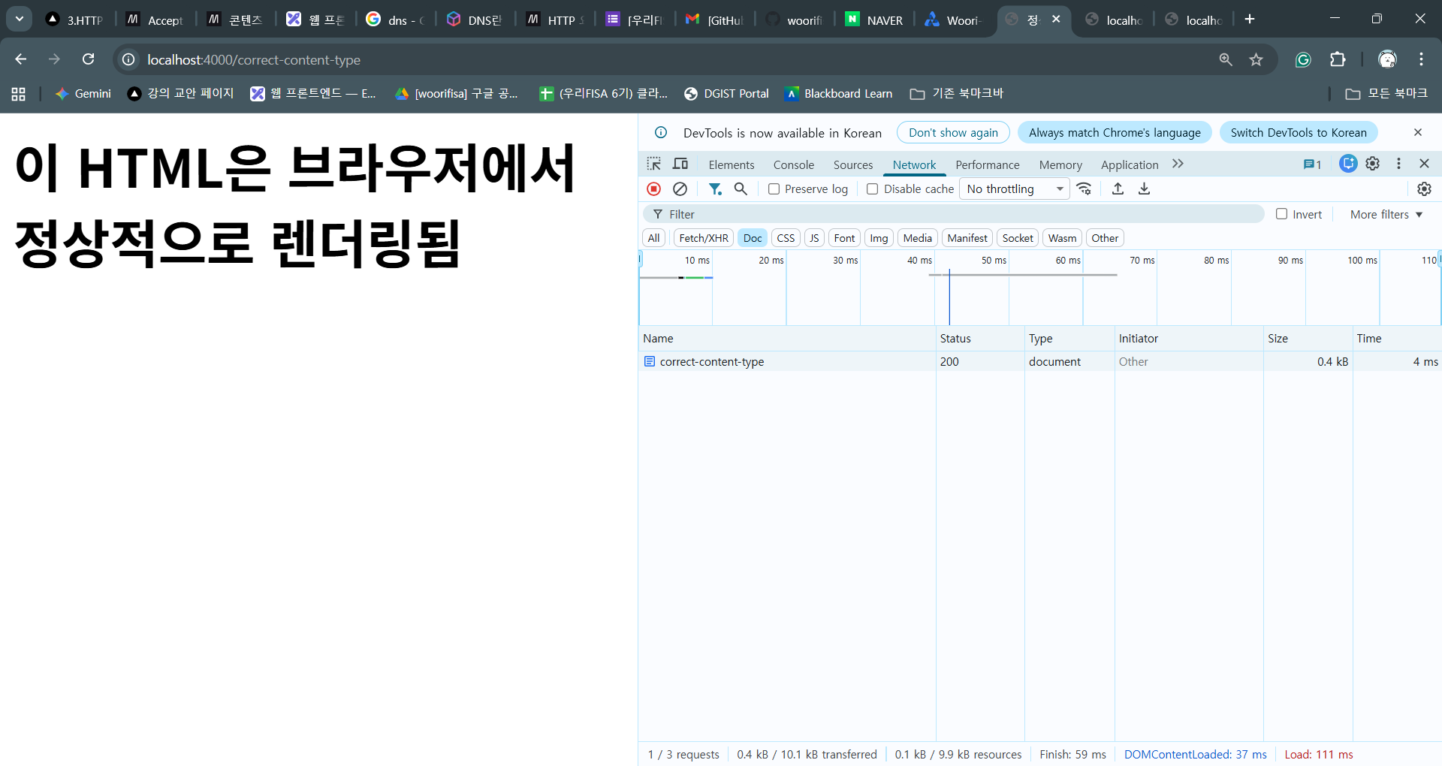This screenshot has height=766, width=1442.
Task: Toggle the Fetch/XHR filter
Action: tap(704, 238)
